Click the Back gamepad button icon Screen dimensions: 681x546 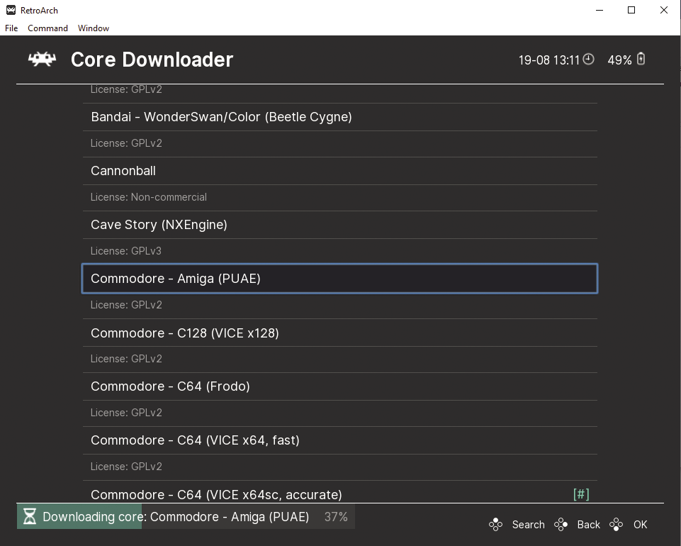pos(561,525)
